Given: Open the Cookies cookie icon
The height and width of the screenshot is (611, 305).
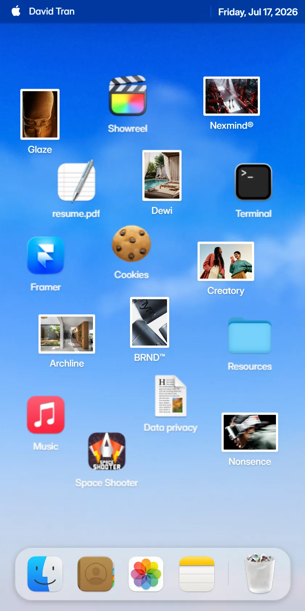Looking at the screenshot, I should 131,243.
